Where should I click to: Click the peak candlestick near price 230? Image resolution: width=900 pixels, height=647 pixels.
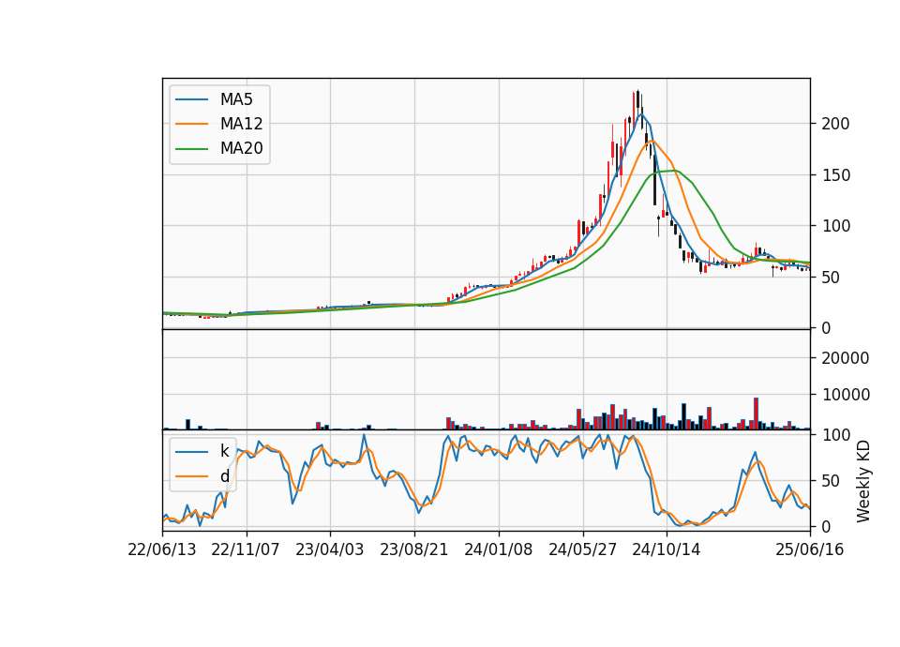point(637,98)
